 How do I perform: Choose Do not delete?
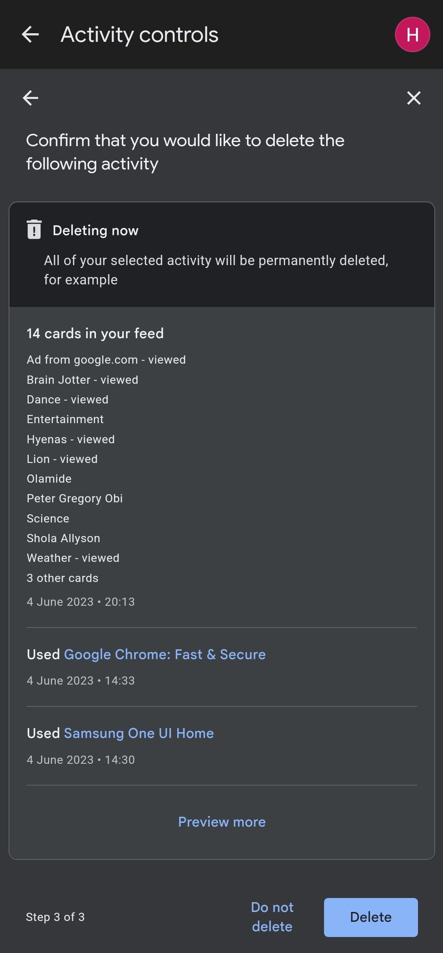pos(272,916)
